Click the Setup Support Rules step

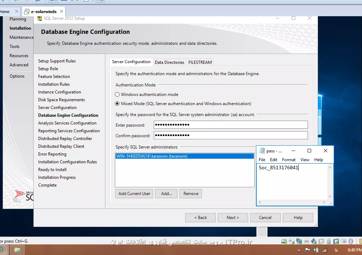click(x=57, y=61)
